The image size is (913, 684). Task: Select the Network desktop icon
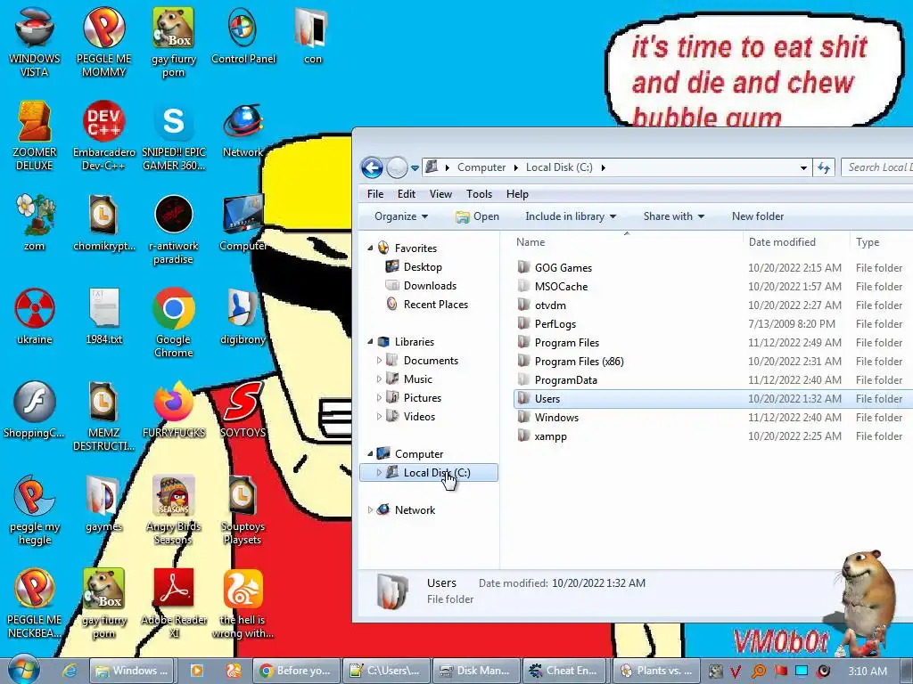click(243, 129)
